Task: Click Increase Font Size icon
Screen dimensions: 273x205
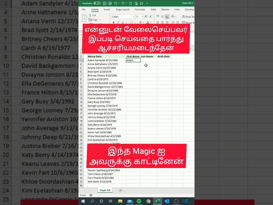Action: [146, 16]
